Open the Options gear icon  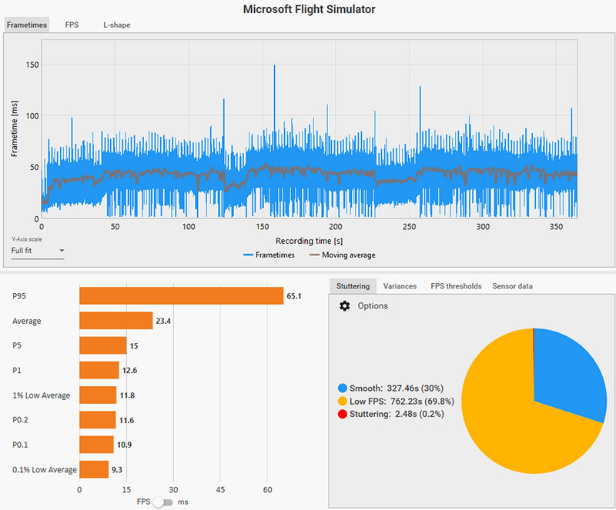pyautogui.click(x=344, y=306)
